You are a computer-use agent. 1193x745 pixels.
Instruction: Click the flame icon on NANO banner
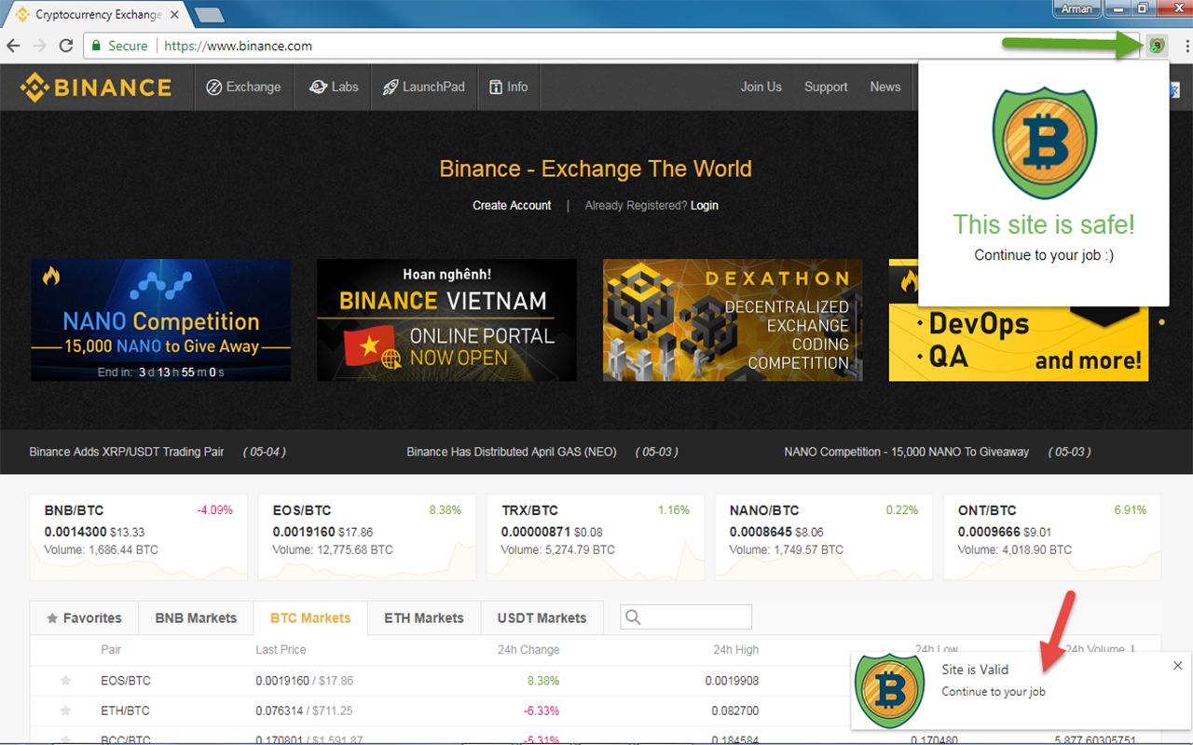click(x=50, y=275)
